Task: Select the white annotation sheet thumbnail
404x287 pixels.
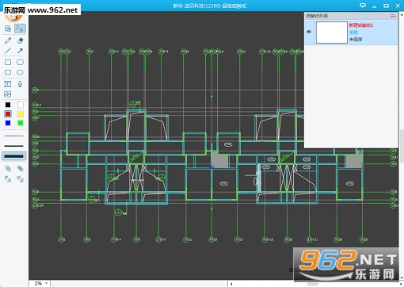Action: (332, 33)
